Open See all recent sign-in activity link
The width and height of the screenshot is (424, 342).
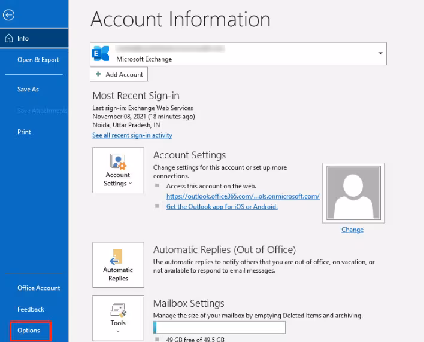[x=132, y=135]
